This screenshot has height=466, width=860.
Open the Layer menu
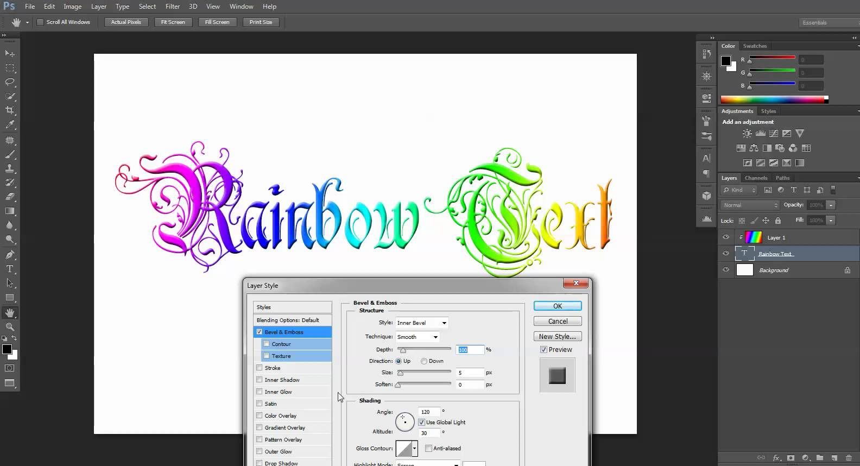tap(99, 7)
